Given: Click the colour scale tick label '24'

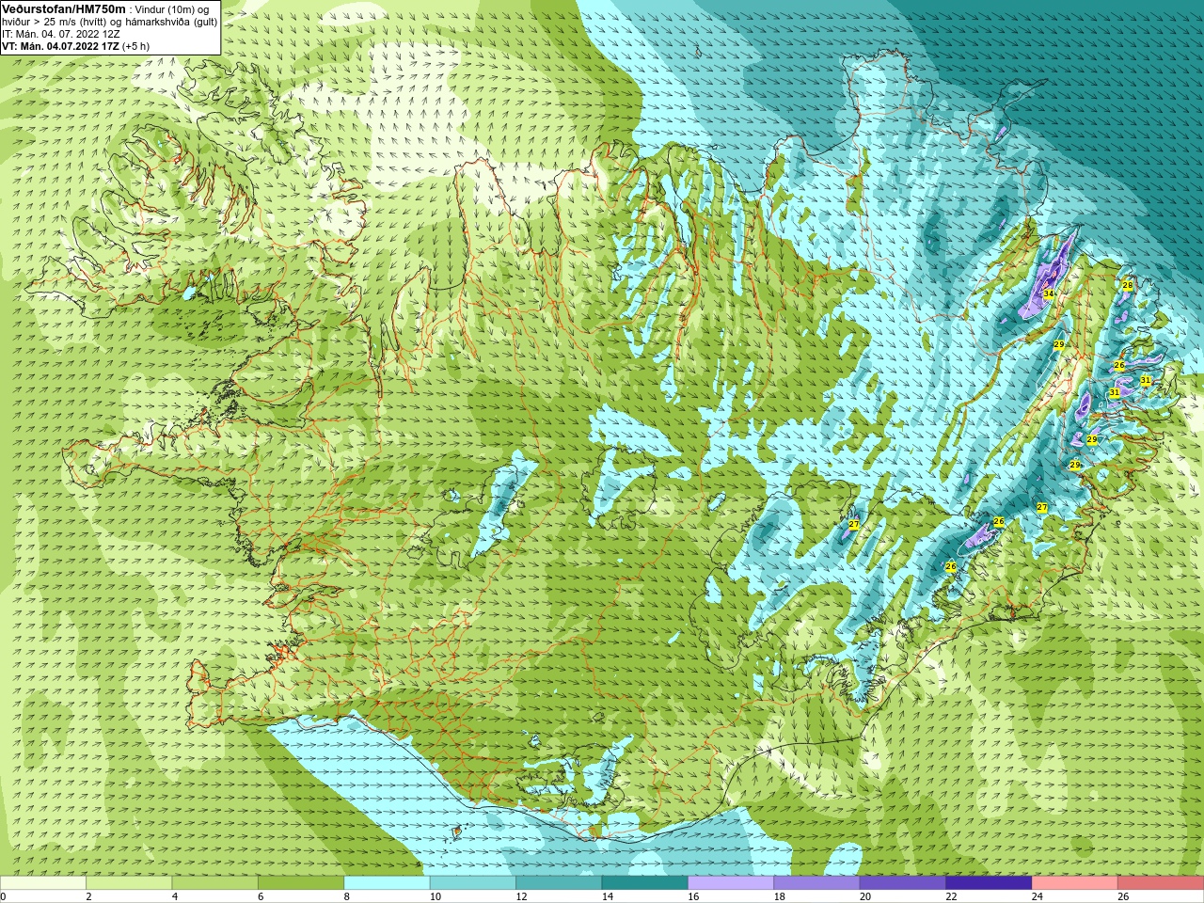Looking at the screenshot, I should [1038, 896].
